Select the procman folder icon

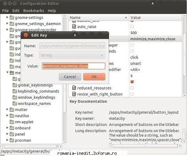(12, 140)
